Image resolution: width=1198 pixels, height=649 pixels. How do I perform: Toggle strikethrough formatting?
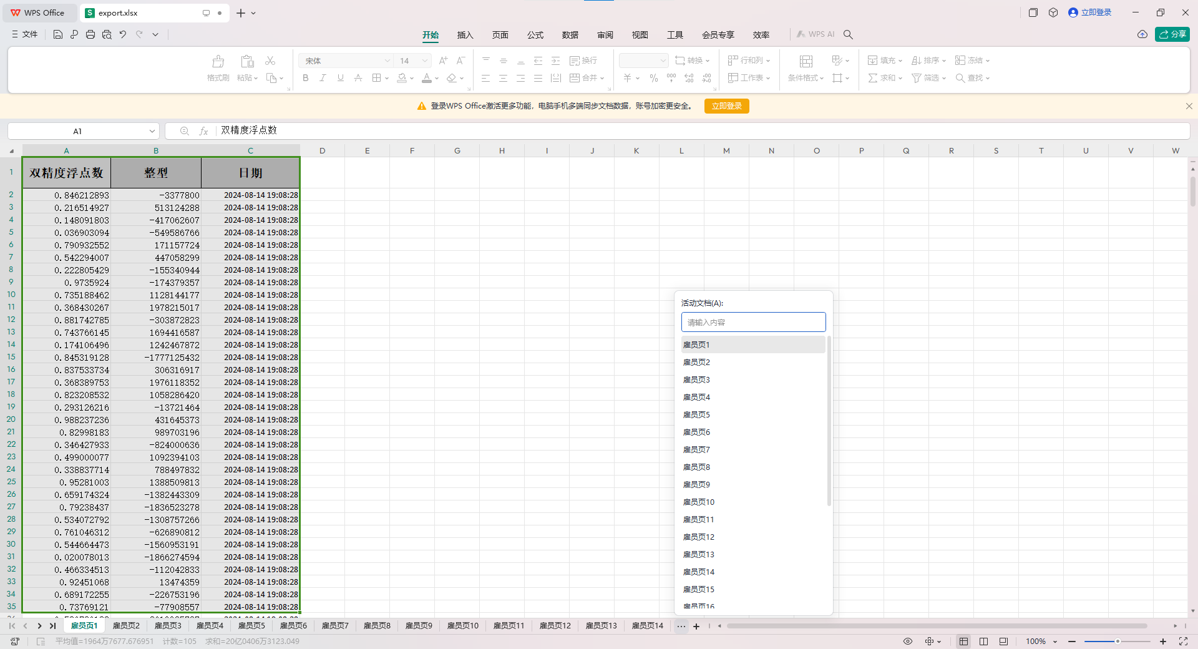click(x=358, y=78)
